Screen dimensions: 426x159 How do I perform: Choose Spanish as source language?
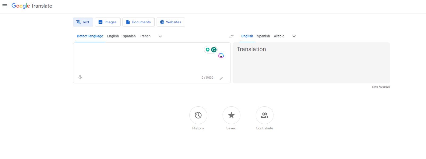pos(129,36)
